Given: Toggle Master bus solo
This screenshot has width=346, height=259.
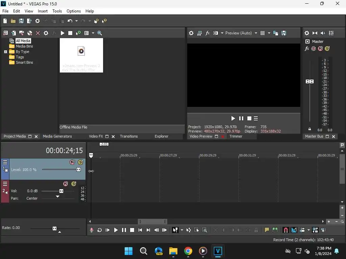Looking at the screenshot, I should click(327, 49).
